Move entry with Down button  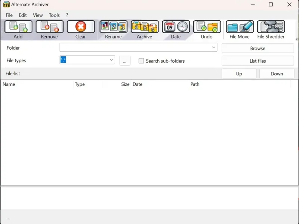click(277, 74)
